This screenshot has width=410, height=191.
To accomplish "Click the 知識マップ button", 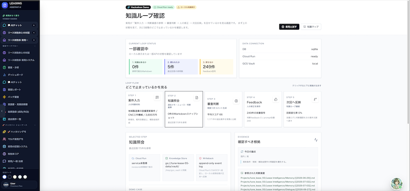I will [311, 27].
